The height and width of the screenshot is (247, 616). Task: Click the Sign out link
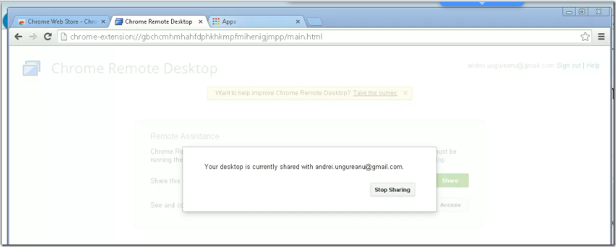[568, 65]
